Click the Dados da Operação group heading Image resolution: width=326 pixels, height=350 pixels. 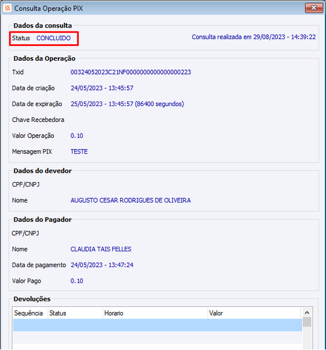click(x=44, y=58)
